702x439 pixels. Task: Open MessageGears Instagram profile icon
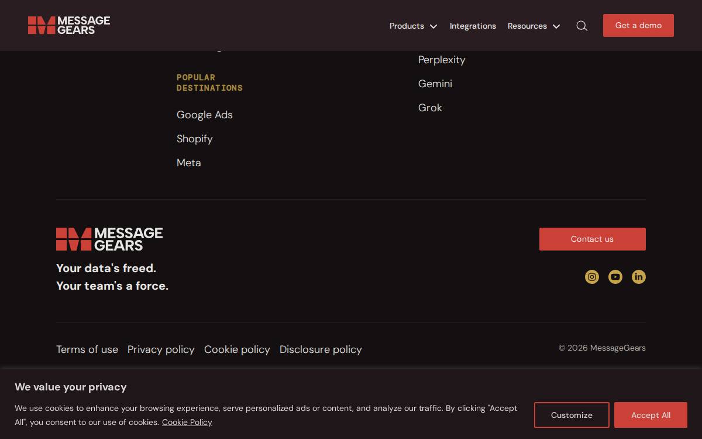click(592, 277)
